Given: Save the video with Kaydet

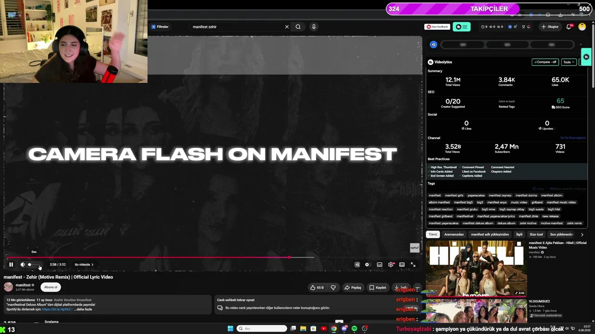Looking at the screenshot, I should coord(377,288).
